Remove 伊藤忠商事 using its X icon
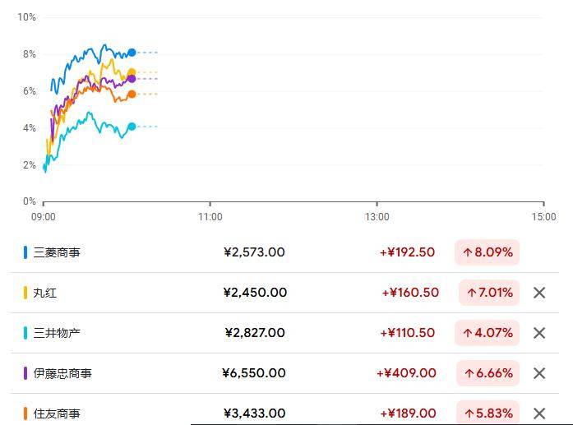 tap(539, 373)
